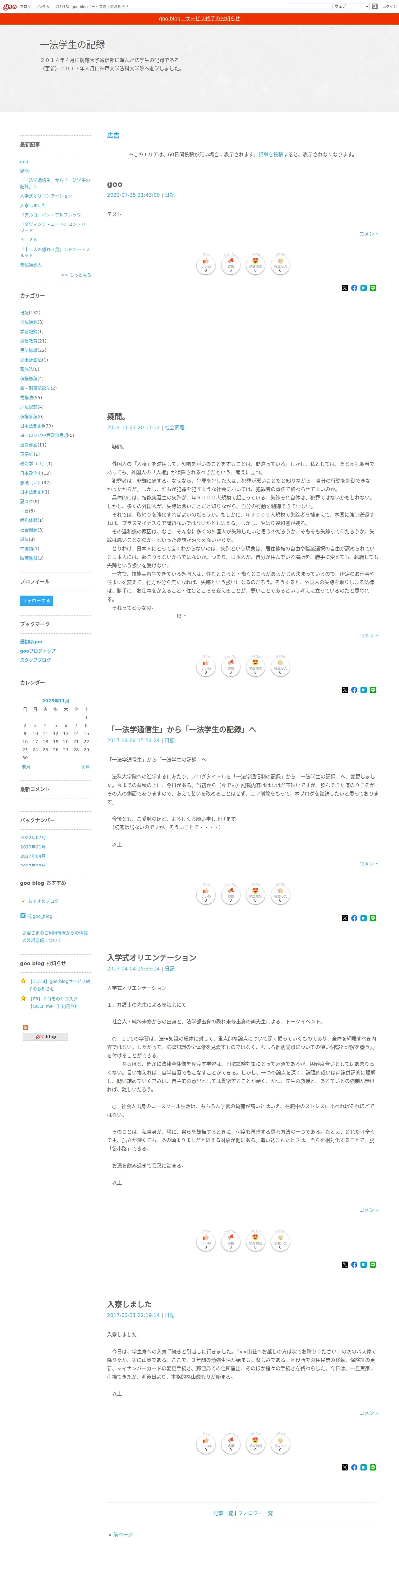Share the goo post on LINE

(x=373, y=288)
